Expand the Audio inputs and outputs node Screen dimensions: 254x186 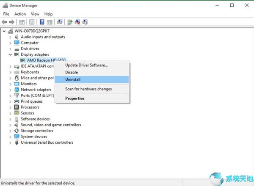click(10, 37)
